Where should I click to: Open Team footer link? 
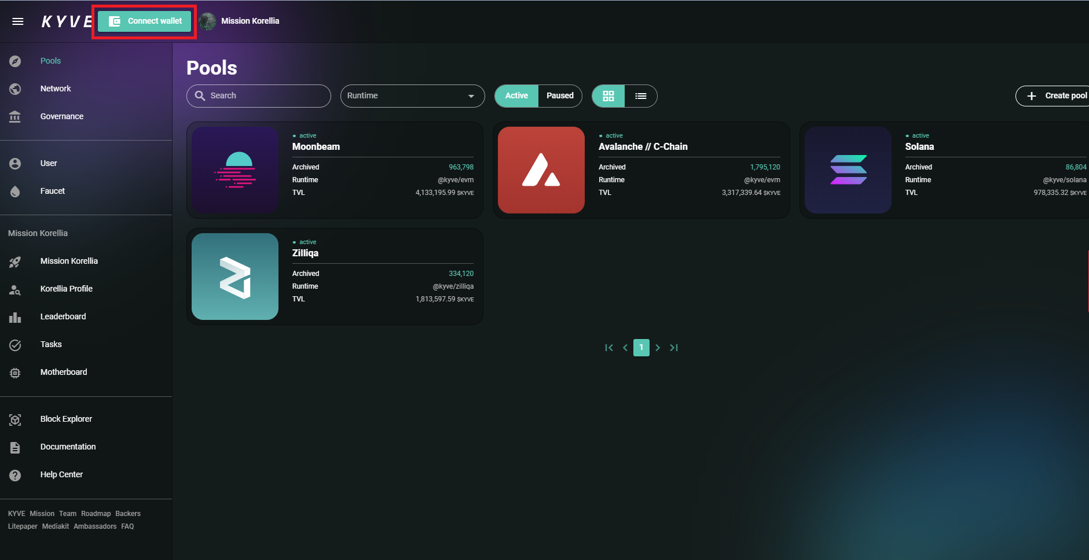pos(68,514)
